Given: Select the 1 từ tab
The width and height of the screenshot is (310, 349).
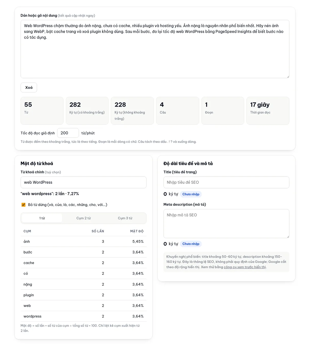Looking at the screenshot, I should pos(42,218).
